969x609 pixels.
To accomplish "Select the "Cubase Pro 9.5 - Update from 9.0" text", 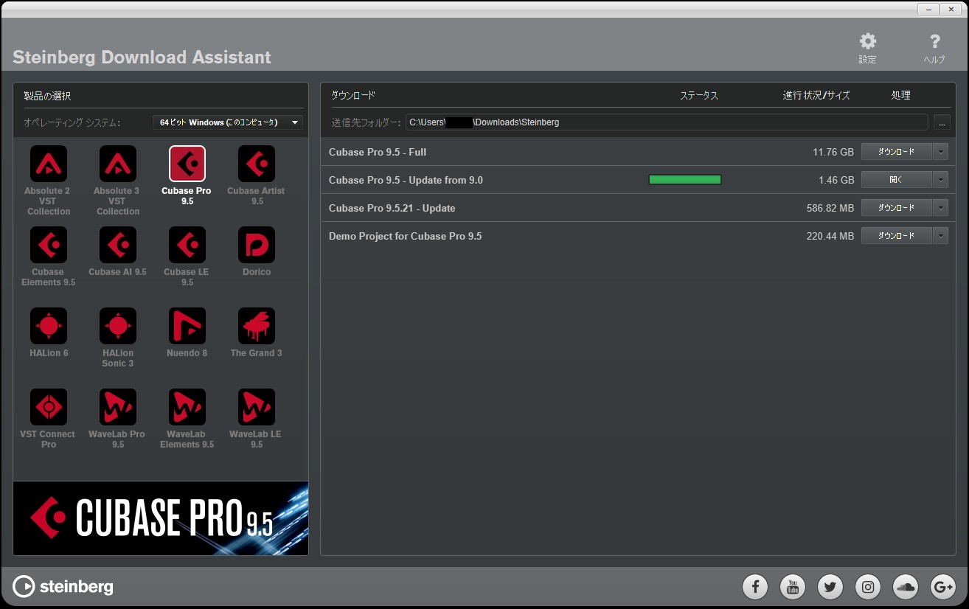I will (406, 180).
